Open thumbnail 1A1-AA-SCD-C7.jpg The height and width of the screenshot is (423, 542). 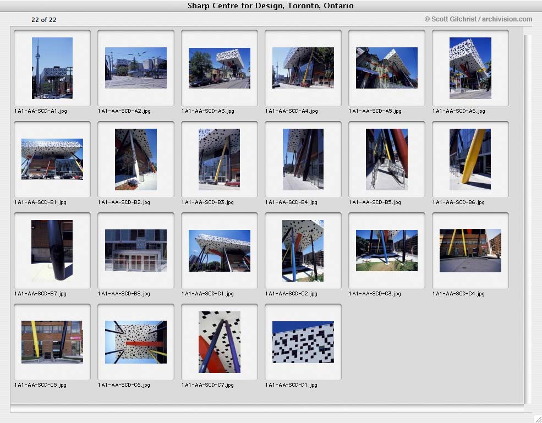coord(220,342)
